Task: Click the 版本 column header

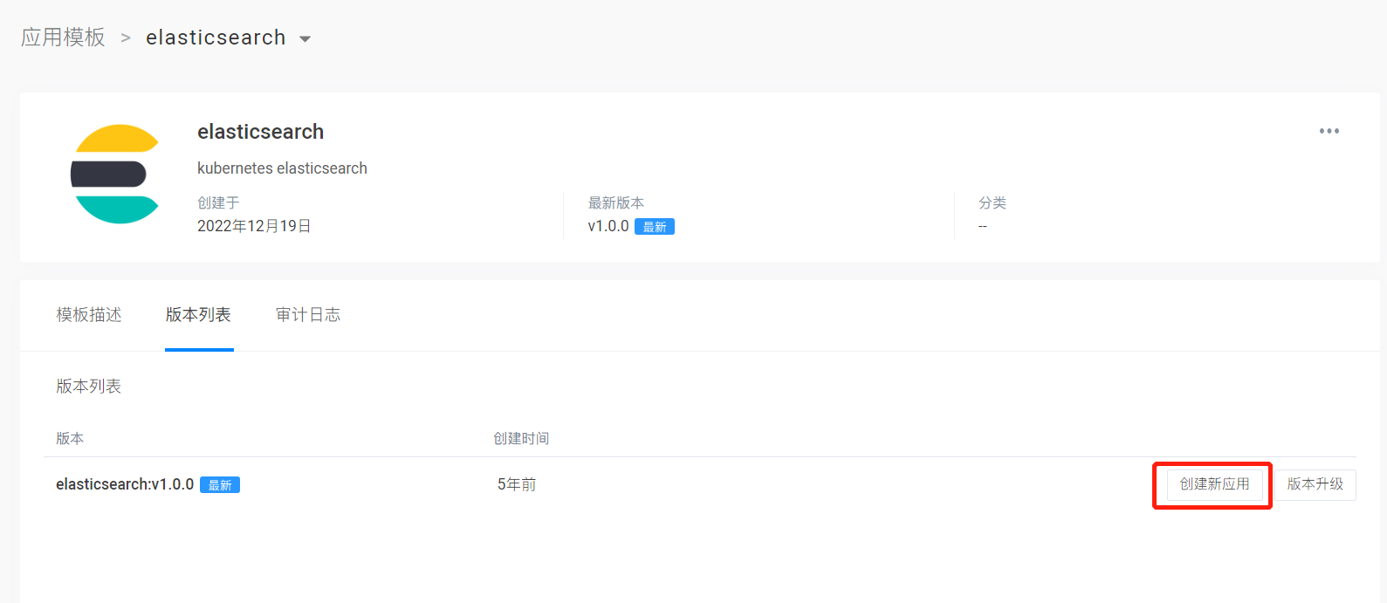Action: [x=70, y=438]
